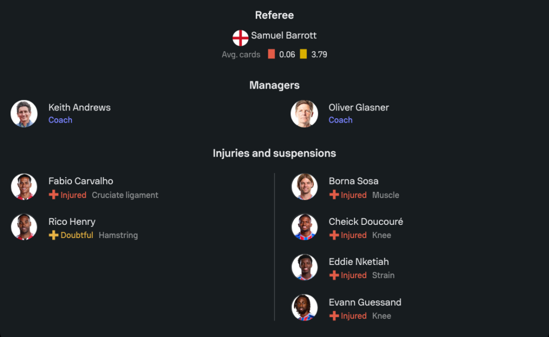Open referee Samuel Barrott's profile link

tap(284, 35)
